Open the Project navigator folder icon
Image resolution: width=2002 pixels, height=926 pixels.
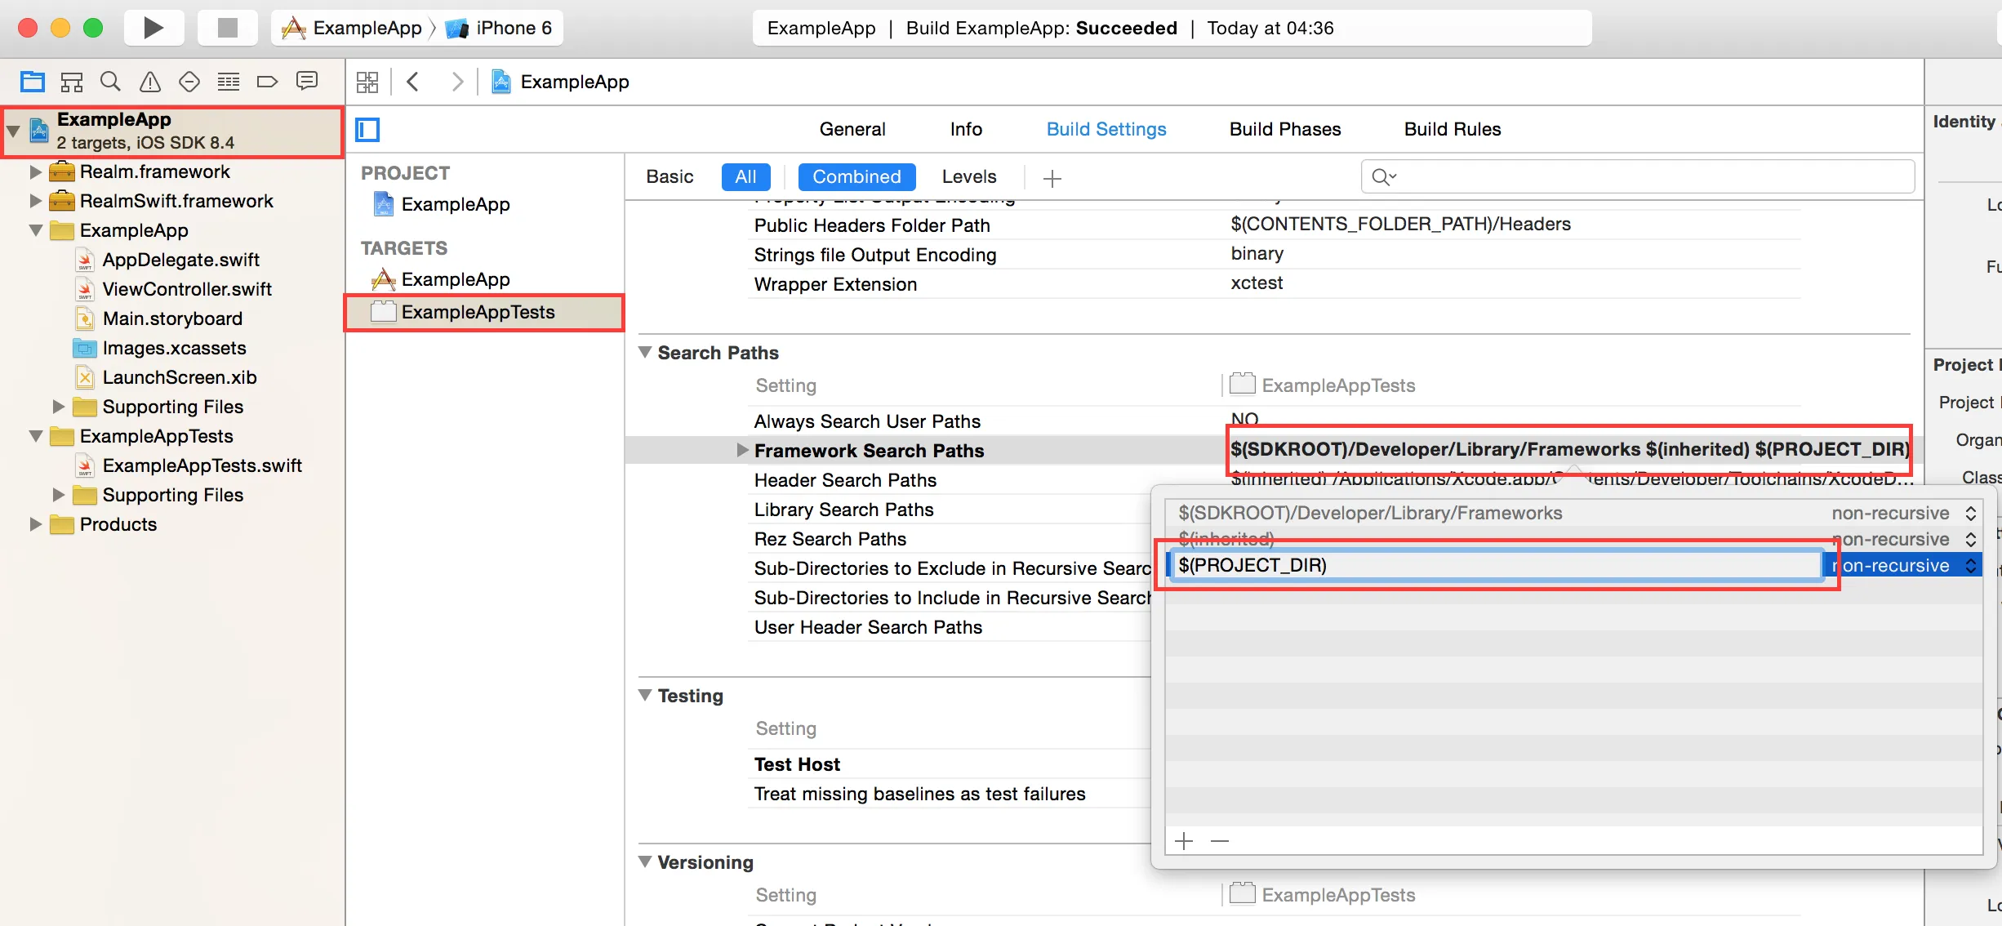[x=33, y=82]
